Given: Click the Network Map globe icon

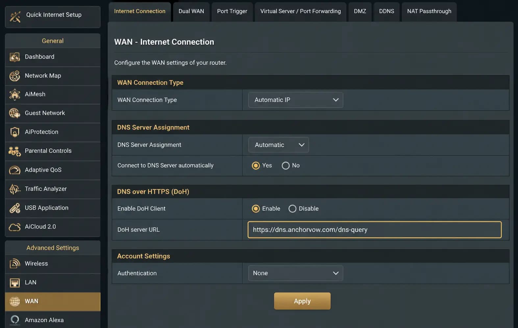Looking at the screenshot, I should click(x=14, y=76).
